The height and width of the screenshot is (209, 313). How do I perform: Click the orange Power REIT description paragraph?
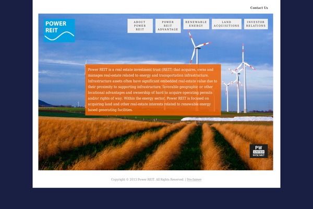[x=153, y=89]
